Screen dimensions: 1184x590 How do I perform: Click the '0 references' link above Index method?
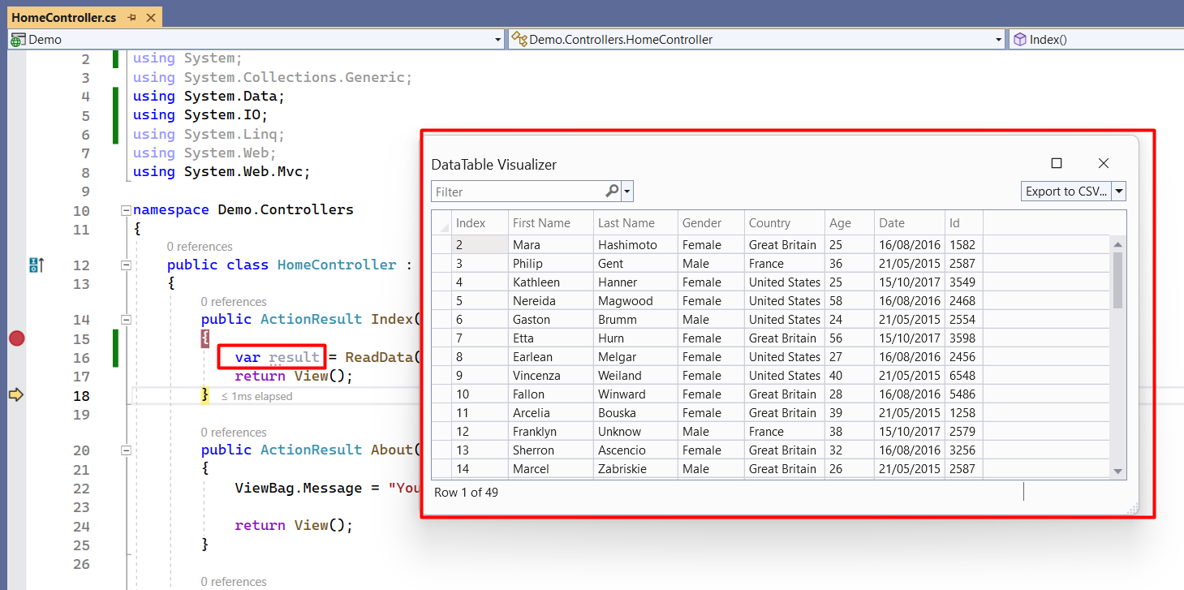[x=234, y=302]
